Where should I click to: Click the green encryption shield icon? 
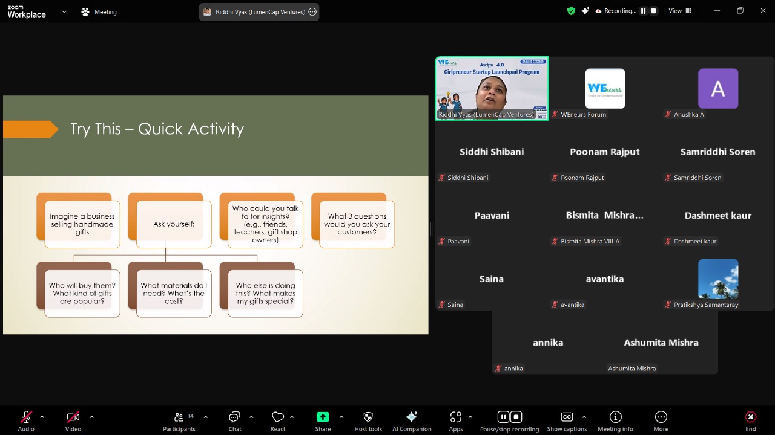(571, 11)
